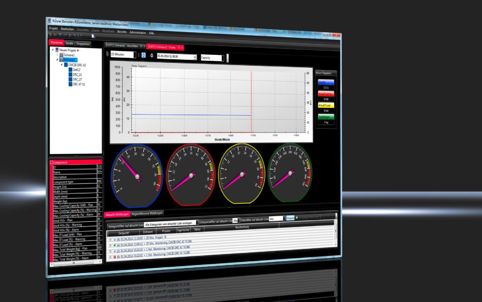Click the property panel horizontal scrollbar
The width and height of the screenshot is (482, 302).
click(76, 263)
